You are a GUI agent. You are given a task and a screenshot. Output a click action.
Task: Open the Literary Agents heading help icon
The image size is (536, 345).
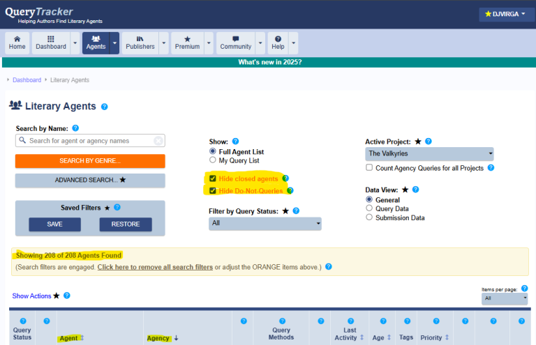104,107
